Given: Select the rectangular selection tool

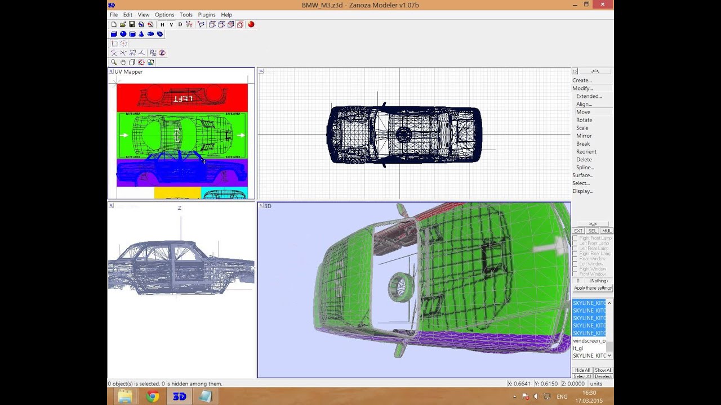Looking at the screenshot, I should [x=114, y=43].
